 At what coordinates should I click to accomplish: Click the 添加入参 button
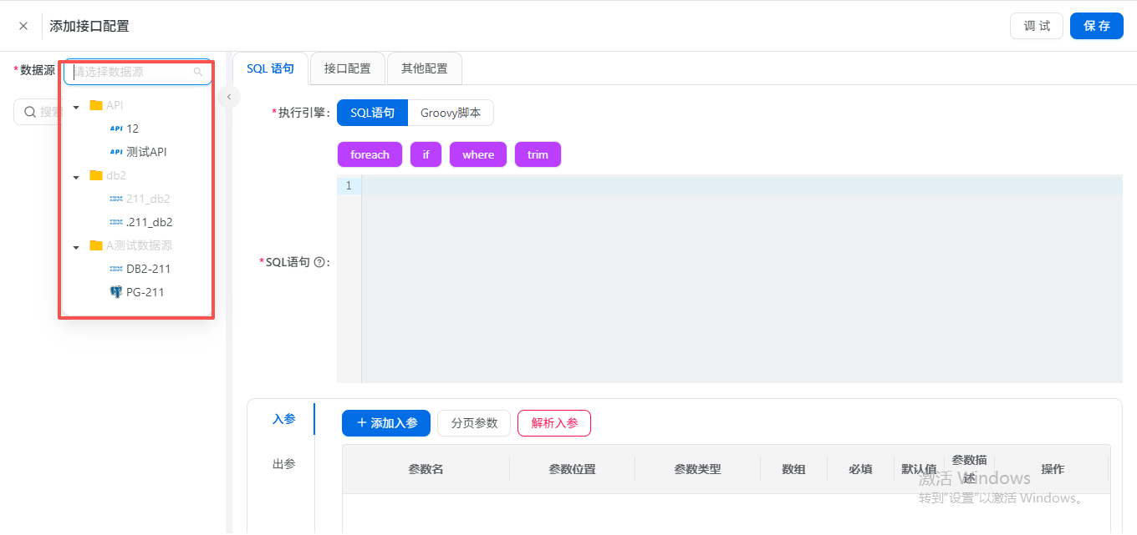click(386, 423)
